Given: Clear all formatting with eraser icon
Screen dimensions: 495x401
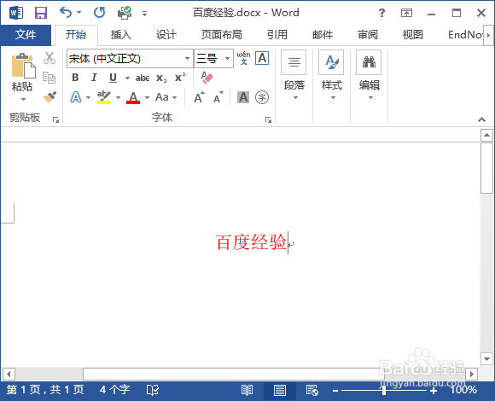Looking at the screenshot, I should pyautogui.click(x=207, y=78).
